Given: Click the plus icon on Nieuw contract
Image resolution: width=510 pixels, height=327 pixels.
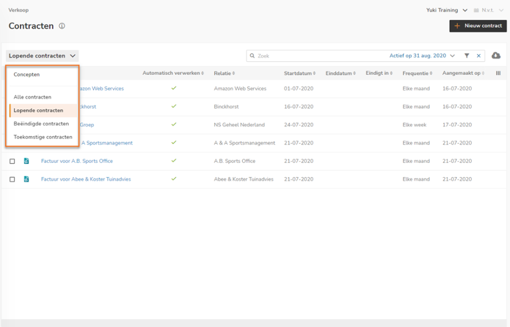Looking at the screenshot, I should tap(457, 26).
